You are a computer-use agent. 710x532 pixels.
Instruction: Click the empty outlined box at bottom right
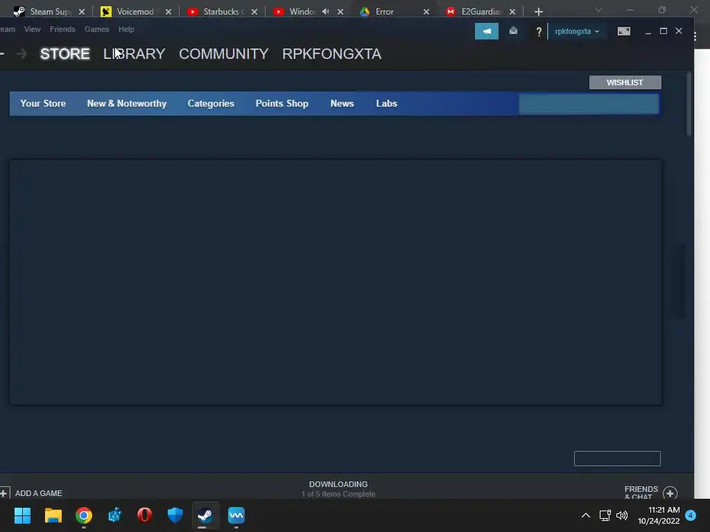click(x=617, y=459)
